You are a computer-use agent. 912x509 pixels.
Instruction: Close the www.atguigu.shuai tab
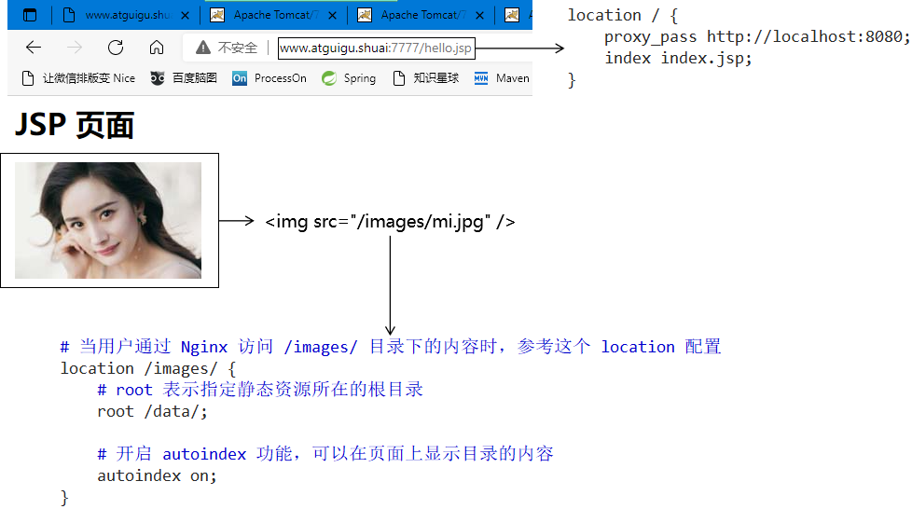click(x=185, y=15)
